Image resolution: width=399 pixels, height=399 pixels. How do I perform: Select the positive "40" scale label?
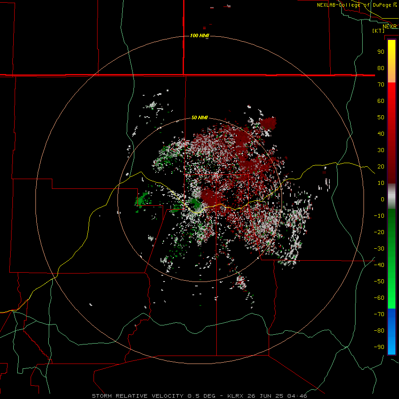(x=381, y=133)
